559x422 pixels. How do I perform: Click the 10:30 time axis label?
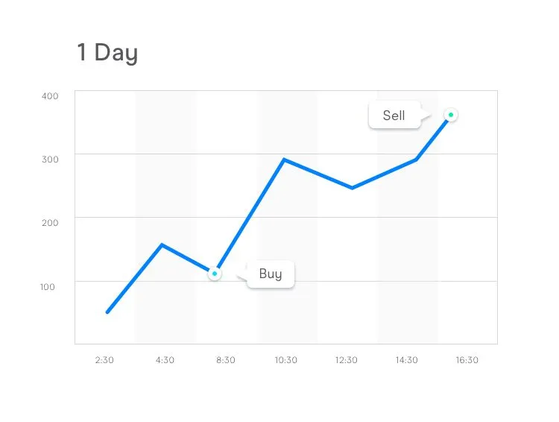click(x=286, y=360)
